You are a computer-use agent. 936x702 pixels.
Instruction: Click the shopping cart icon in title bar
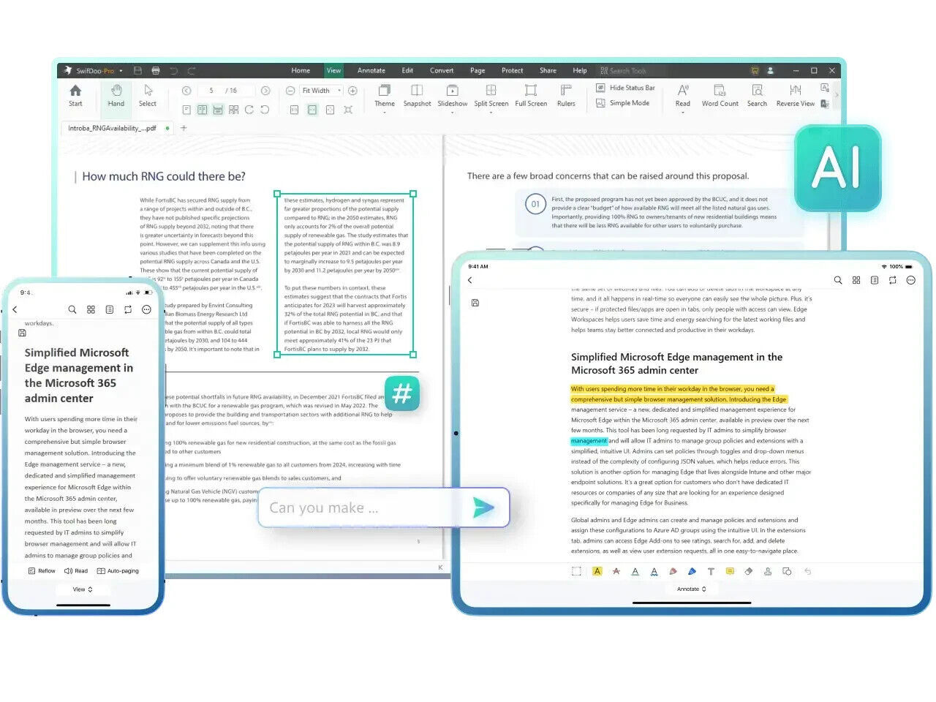[755, 71]
